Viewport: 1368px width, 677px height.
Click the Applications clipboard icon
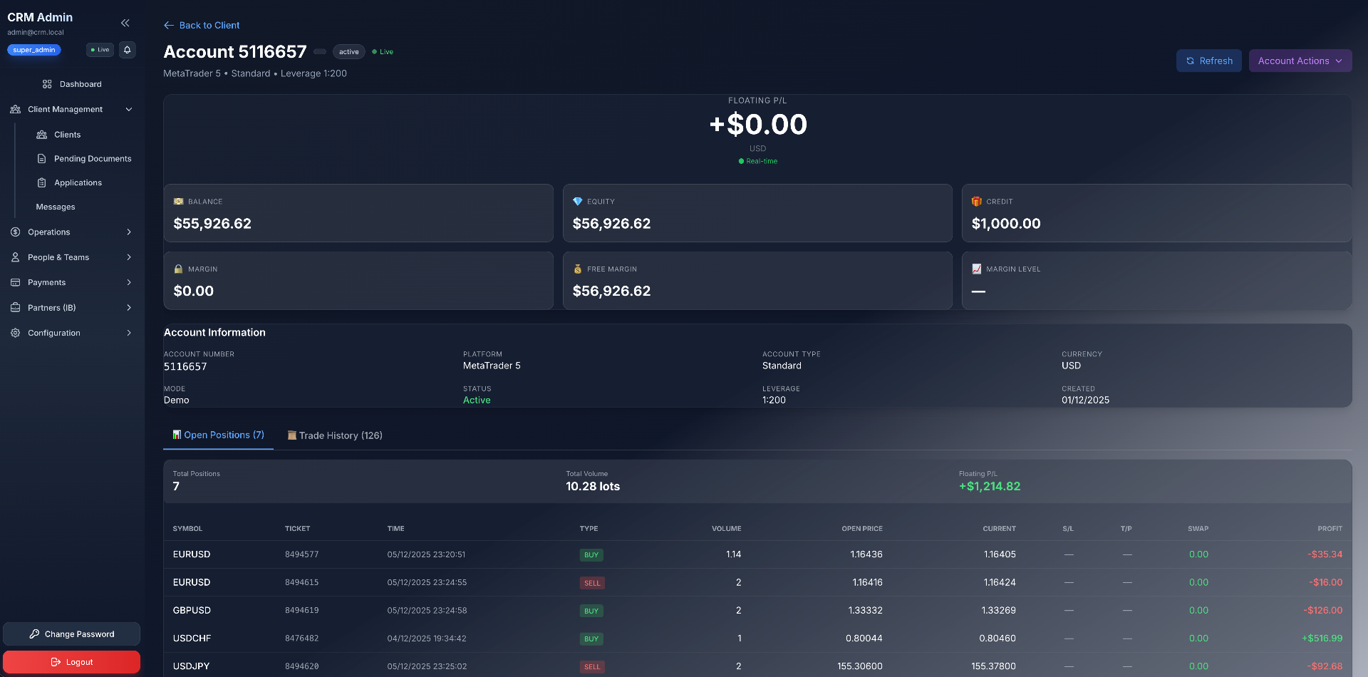[42, 183]
